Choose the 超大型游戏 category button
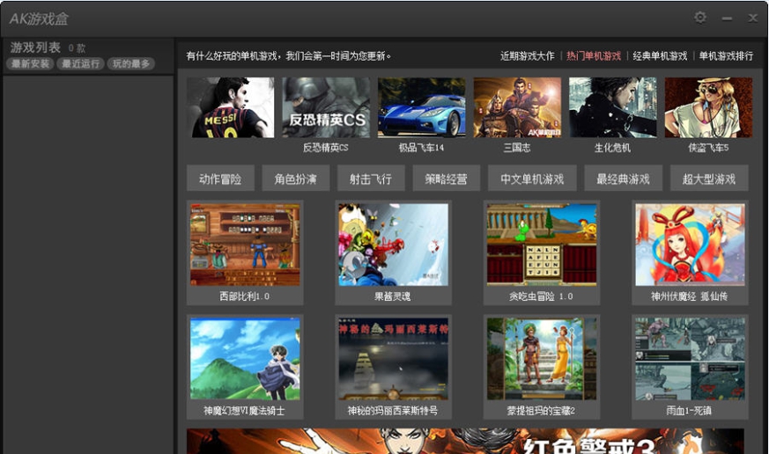The width and height of the screenshot is (769, 454). coord(709,179)
